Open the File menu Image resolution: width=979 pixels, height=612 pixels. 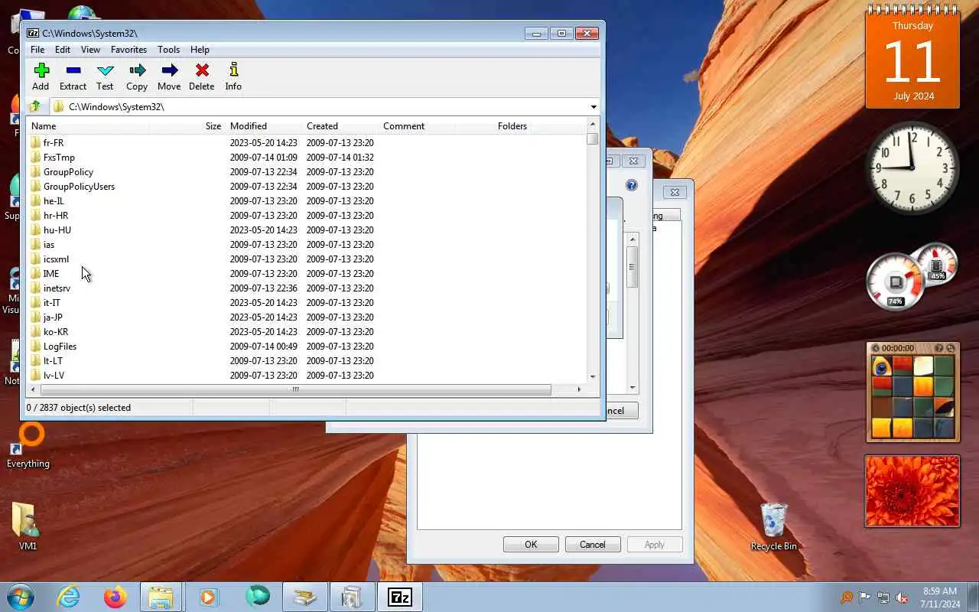pos(37,50)
